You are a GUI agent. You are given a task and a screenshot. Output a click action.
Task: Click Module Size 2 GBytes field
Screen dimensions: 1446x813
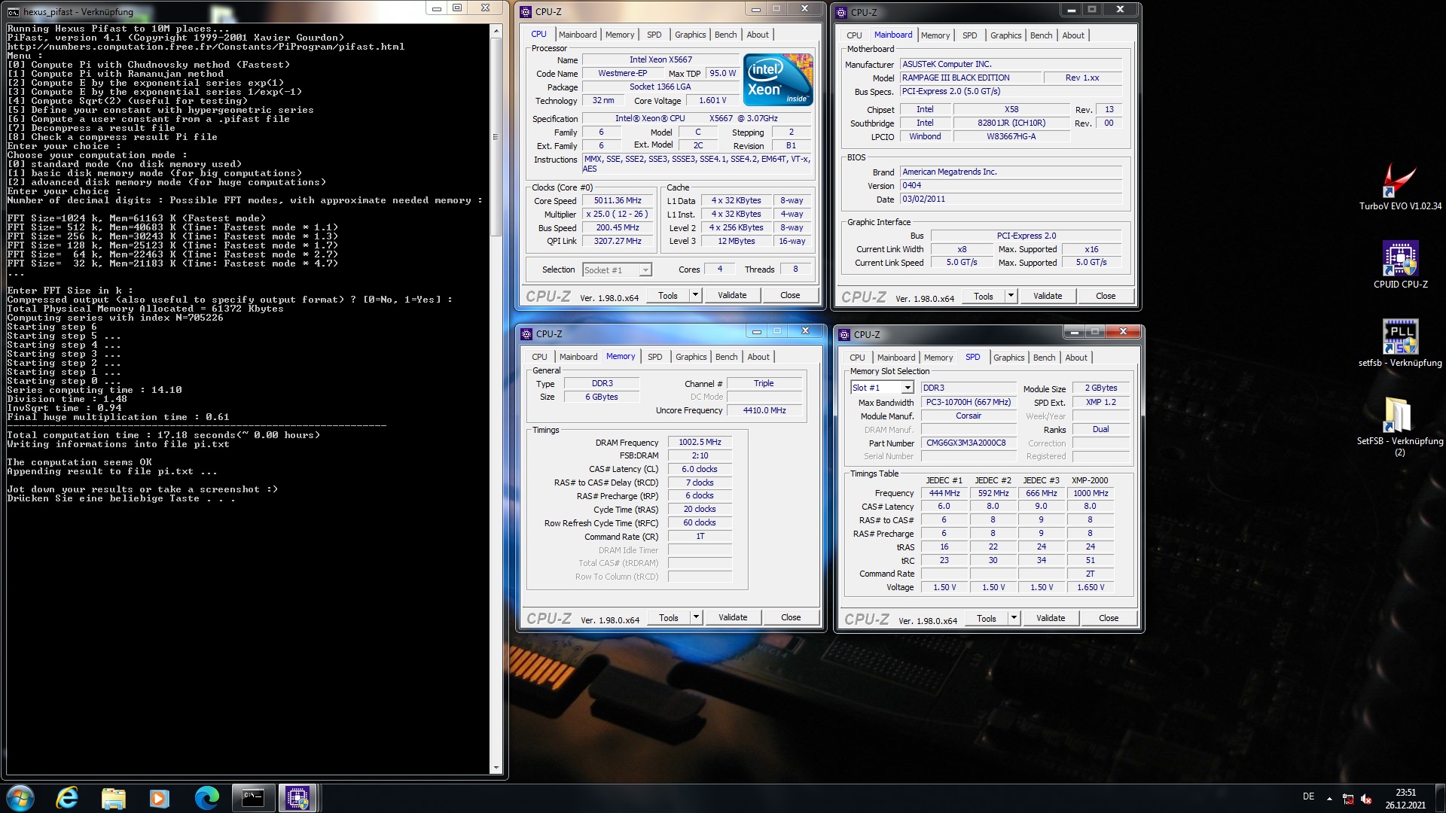[1101, 388]
